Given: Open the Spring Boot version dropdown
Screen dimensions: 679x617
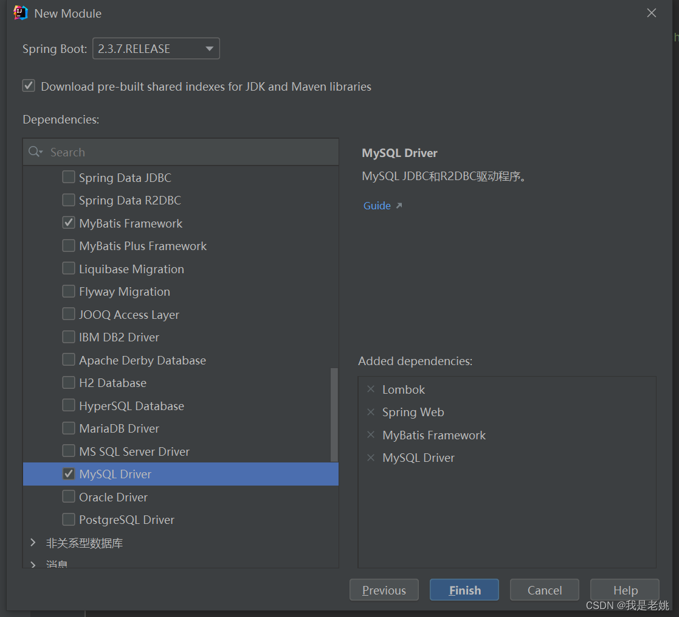Looking at the screenshot, I should coord(156,49).
